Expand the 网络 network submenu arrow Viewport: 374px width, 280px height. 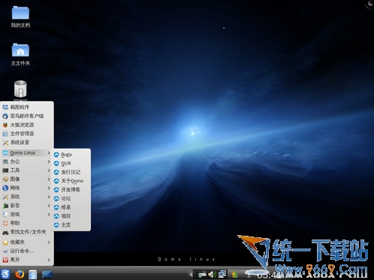pos(49,188)
